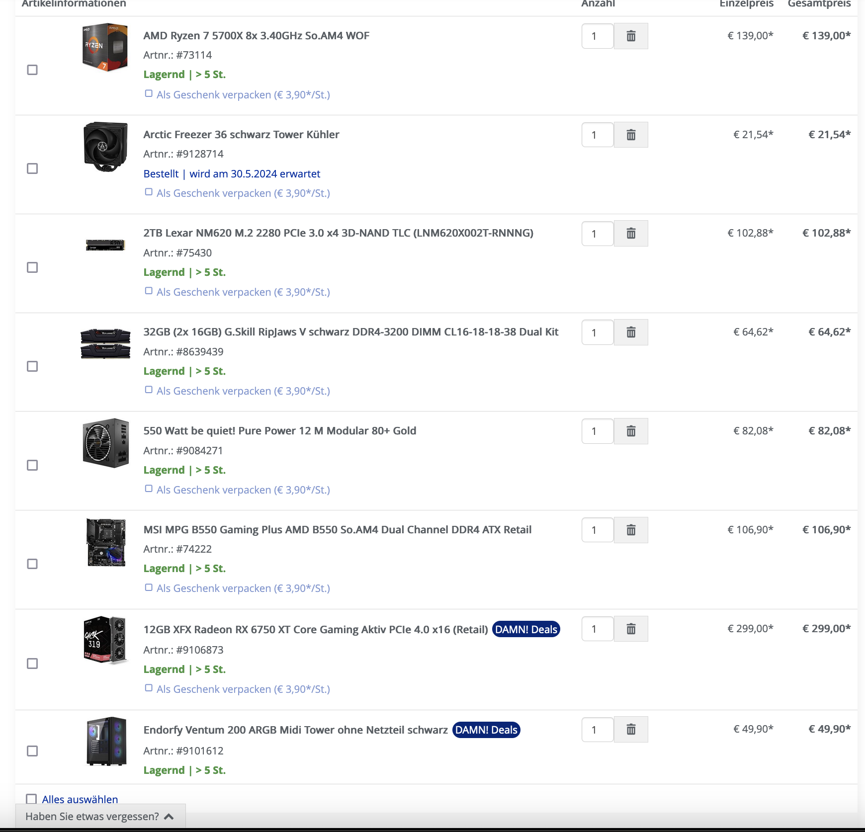Edit quantity field for AMD Ryzen 7 5700X
Image resolution: width=865 pixels, height=832 pixels.
click(598, 36)
